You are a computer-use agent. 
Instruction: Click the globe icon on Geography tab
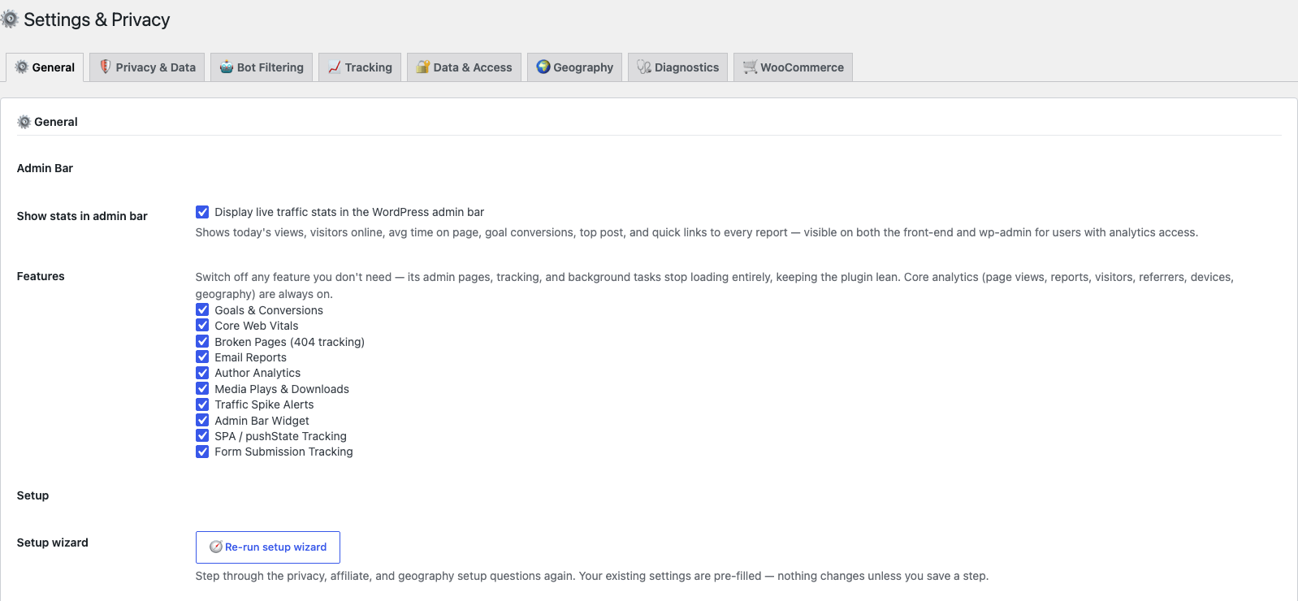point(543,67)
